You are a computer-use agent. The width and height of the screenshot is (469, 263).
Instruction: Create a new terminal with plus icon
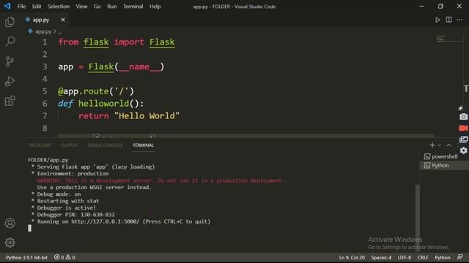[x=432, y=145]
